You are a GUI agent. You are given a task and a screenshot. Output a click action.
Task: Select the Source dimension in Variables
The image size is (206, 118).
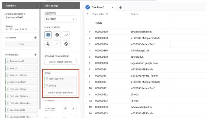click(21, 68)
